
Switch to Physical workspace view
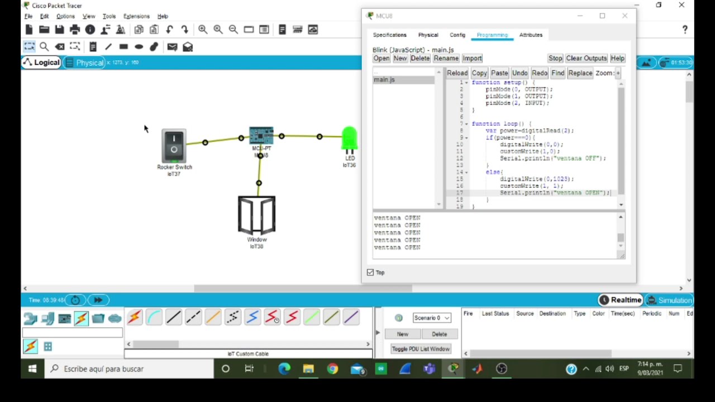[84, 63]
